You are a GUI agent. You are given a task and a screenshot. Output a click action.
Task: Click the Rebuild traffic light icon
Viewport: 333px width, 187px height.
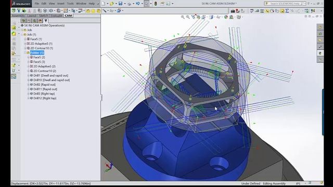(x=156, y=4)
